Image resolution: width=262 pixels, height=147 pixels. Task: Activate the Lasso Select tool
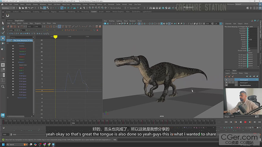point(3,28)
